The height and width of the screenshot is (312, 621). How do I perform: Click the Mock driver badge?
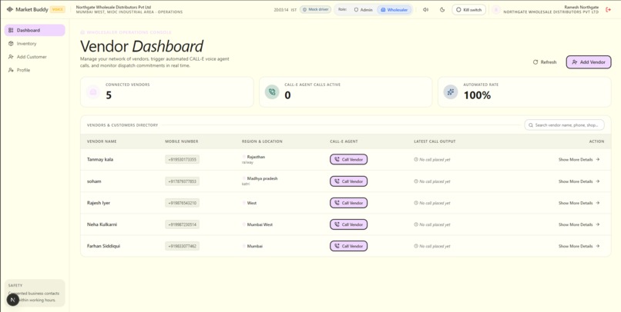click(x=315, y=9)
